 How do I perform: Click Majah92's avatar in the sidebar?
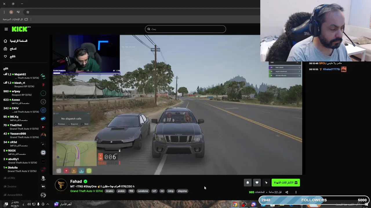click(x=43, y=76)
